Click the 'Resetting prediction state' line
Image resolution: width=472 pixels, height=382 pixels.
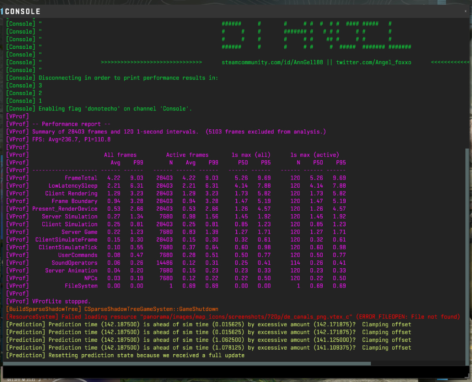[125, 356]
